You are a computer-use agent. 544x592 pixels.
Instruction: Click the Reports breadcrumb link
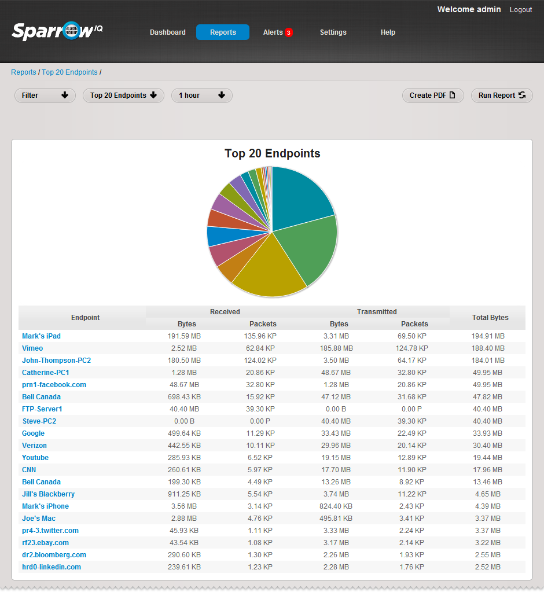23,72
